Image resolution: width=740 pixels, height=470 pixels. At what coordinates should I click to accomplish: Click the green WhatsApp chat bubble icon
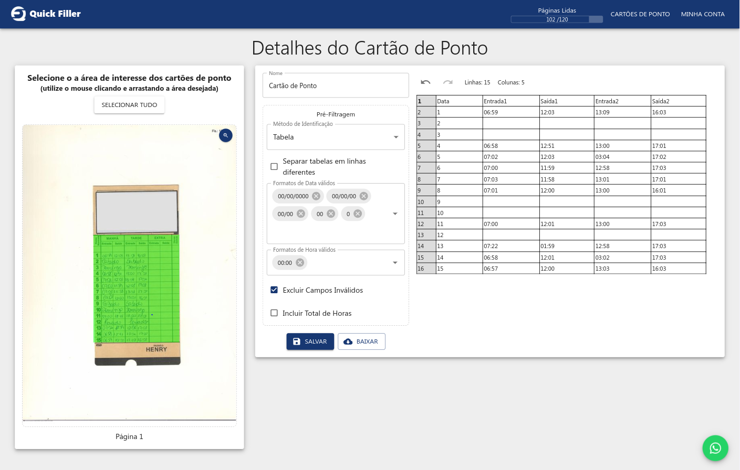point(715,448)
